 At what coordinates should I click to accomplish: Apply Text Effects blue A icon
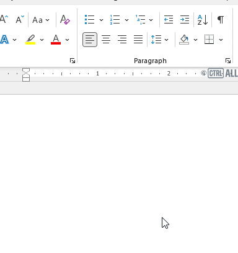4,40
